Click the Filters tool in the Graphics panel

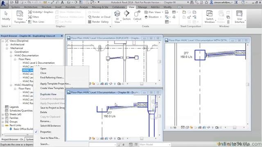[34, 17]
